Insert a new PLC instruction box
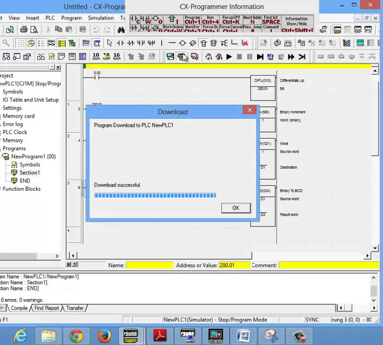This screenshot has width=383, height=345. [x=203, y=43]
